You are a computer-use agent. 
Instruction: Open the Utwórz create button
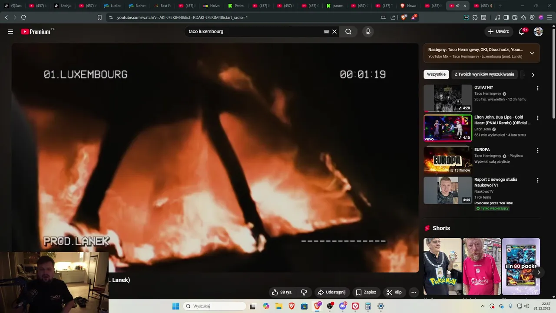pyautogui.click(x=498, y=31)
